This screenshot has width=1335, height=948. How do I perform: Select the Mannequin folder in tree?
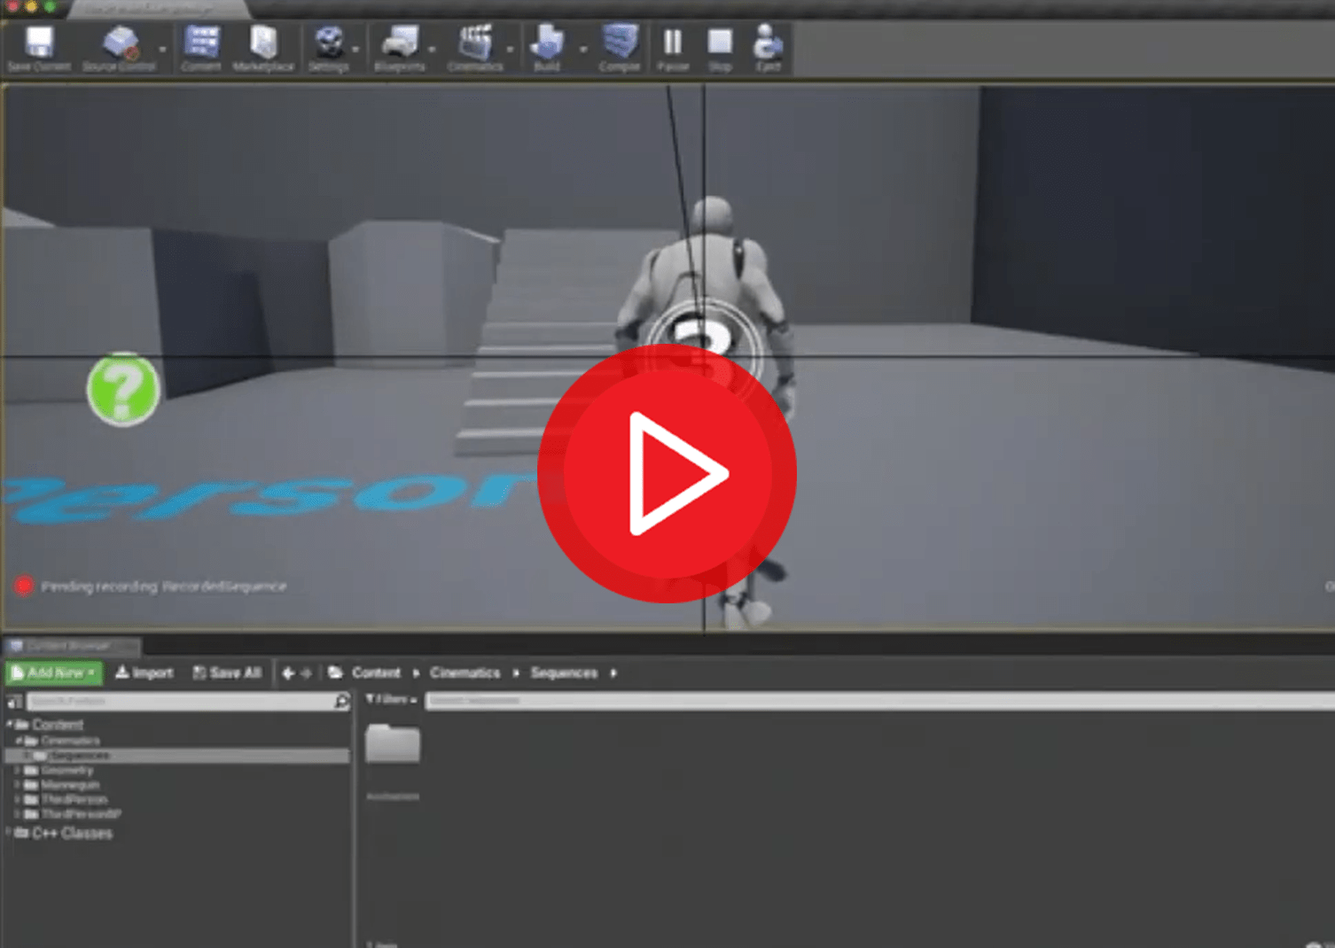[x=70, y=785]
